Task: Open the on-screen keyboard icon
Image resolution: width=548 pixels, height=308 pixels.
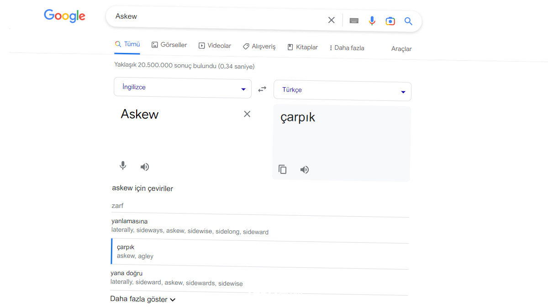Action: coord(354,21)
